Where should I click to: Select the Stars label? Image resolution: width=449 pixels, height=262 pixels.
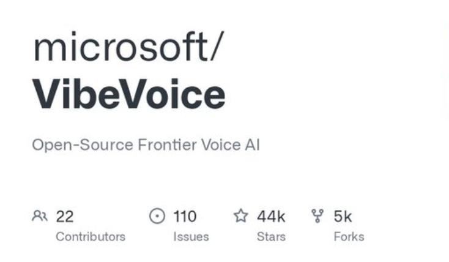270,236
